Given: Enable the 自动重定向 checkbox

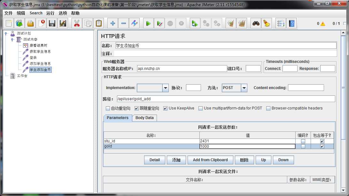Looking at the screenshot, I should pyautogui.click(x=108, y=108).
